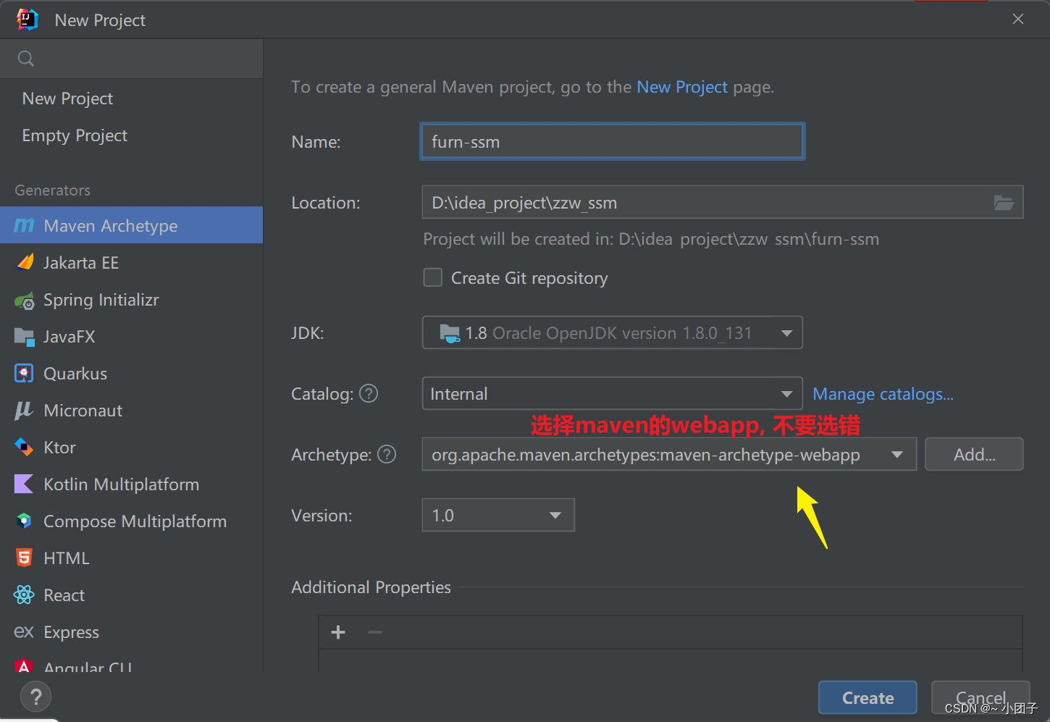Screen dimensions: 1050x722
Task: Select JavaFX generator entry
Action: [132, 336]
